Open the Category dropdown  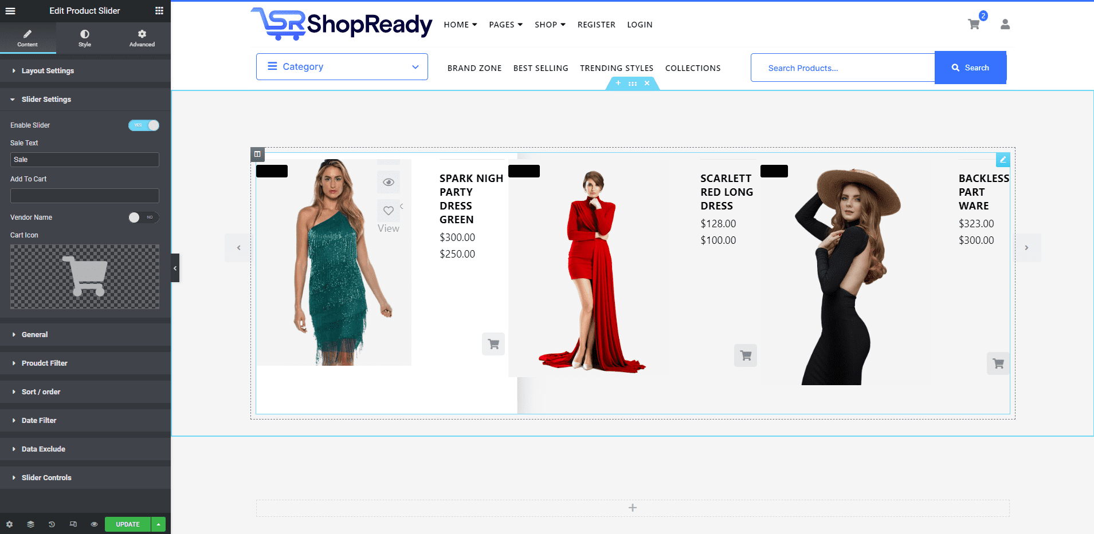[x=342, y=67]
